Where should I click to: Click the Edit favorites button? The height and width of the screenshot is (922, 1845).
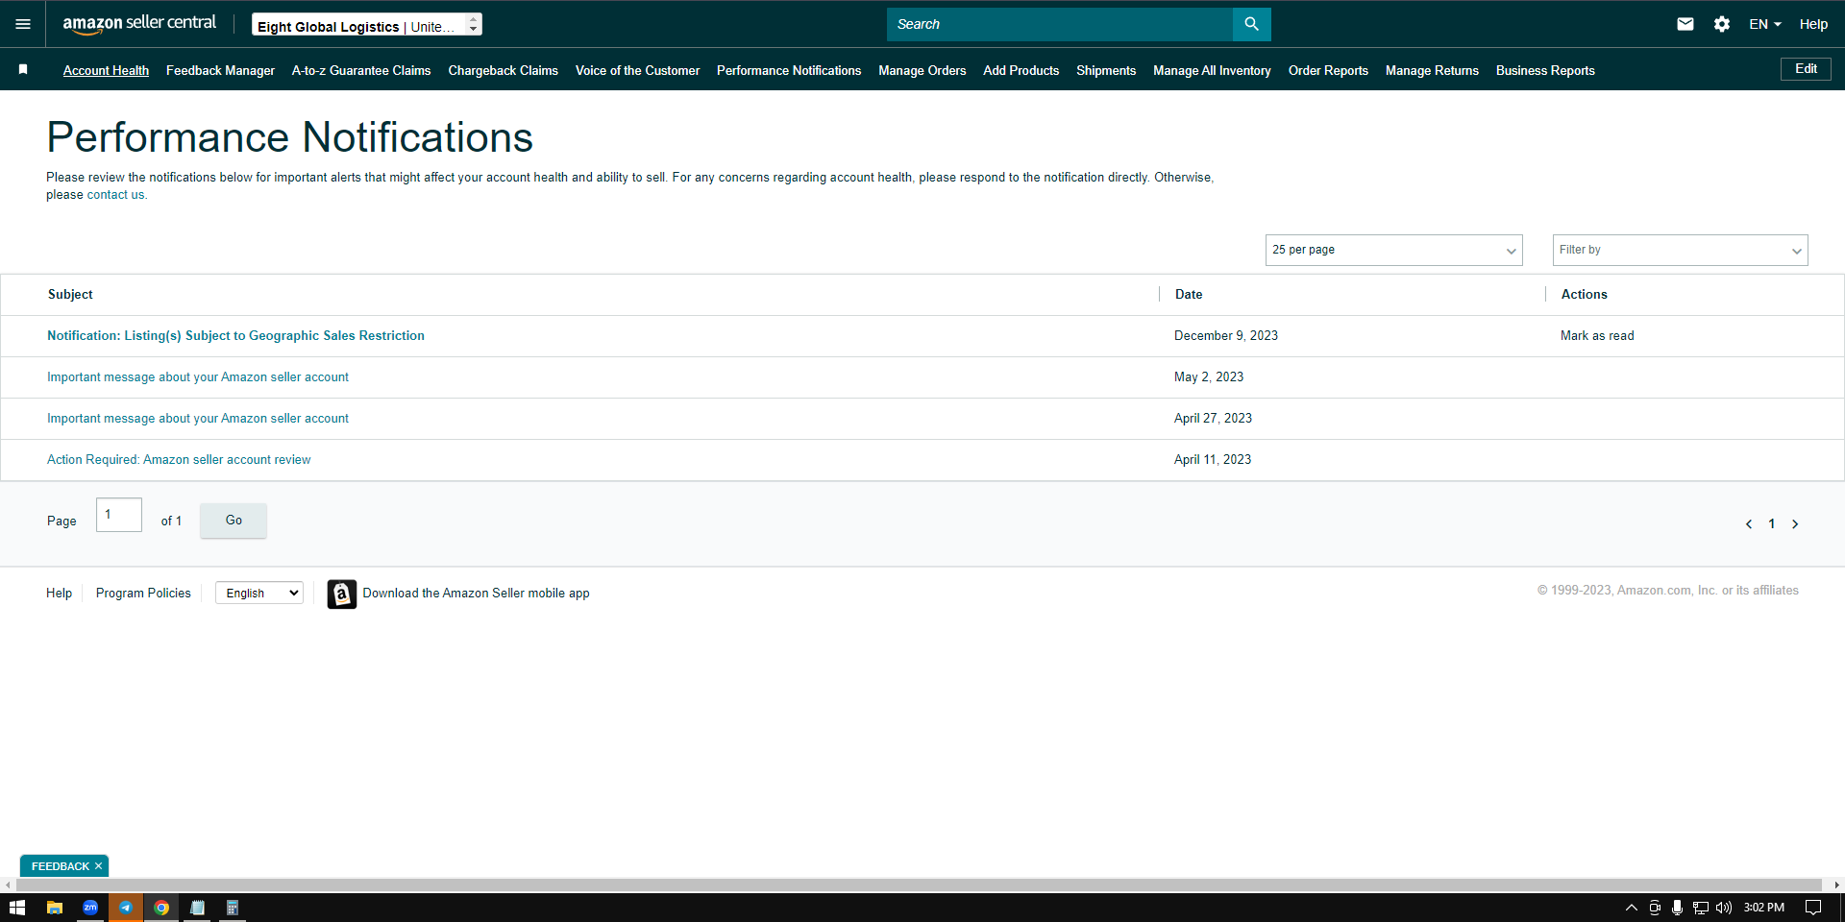click(x=1806, y=69)
